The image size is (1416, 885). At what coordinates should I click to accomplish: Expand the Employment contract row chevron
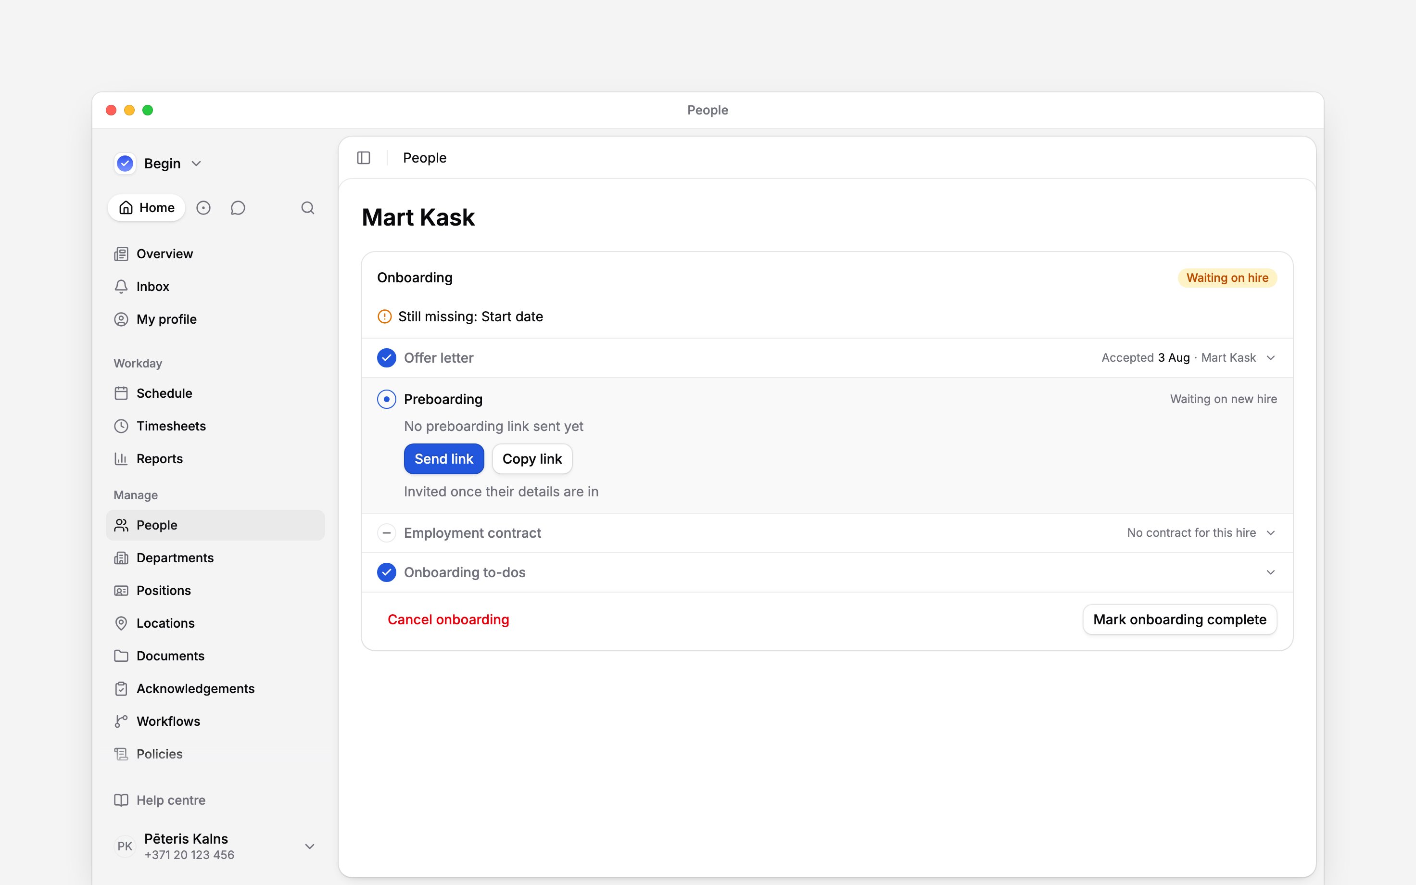[x=1271, y=533]
